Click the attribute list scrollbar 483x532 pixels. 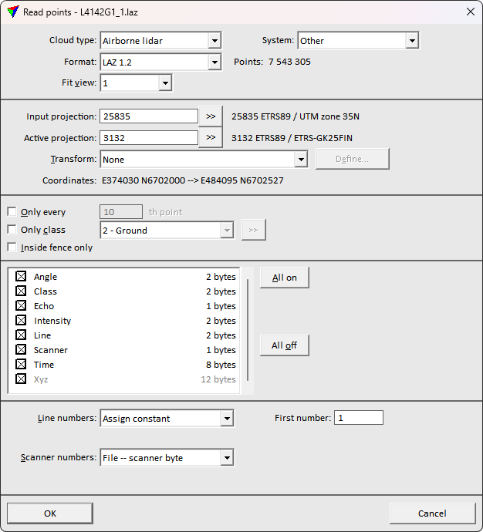[x=248, y=330]
